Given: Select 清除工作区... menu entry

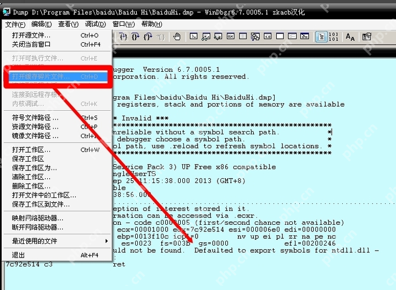Looking at the screenshot, I should [x=57, y=177].
